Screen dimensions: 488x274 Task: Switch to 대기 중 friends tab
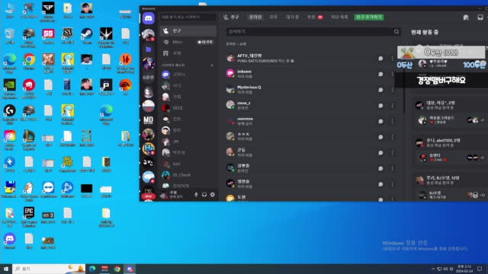pos(292,17)
